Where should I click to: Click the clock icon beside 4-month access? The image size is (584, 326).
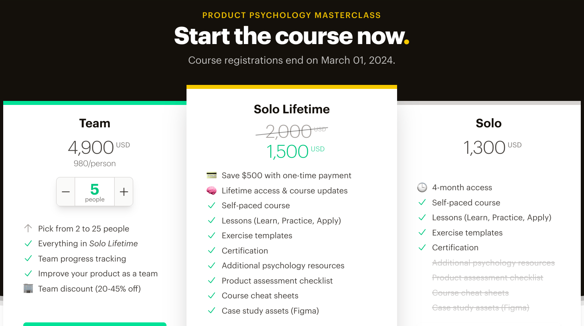(422, 187)
